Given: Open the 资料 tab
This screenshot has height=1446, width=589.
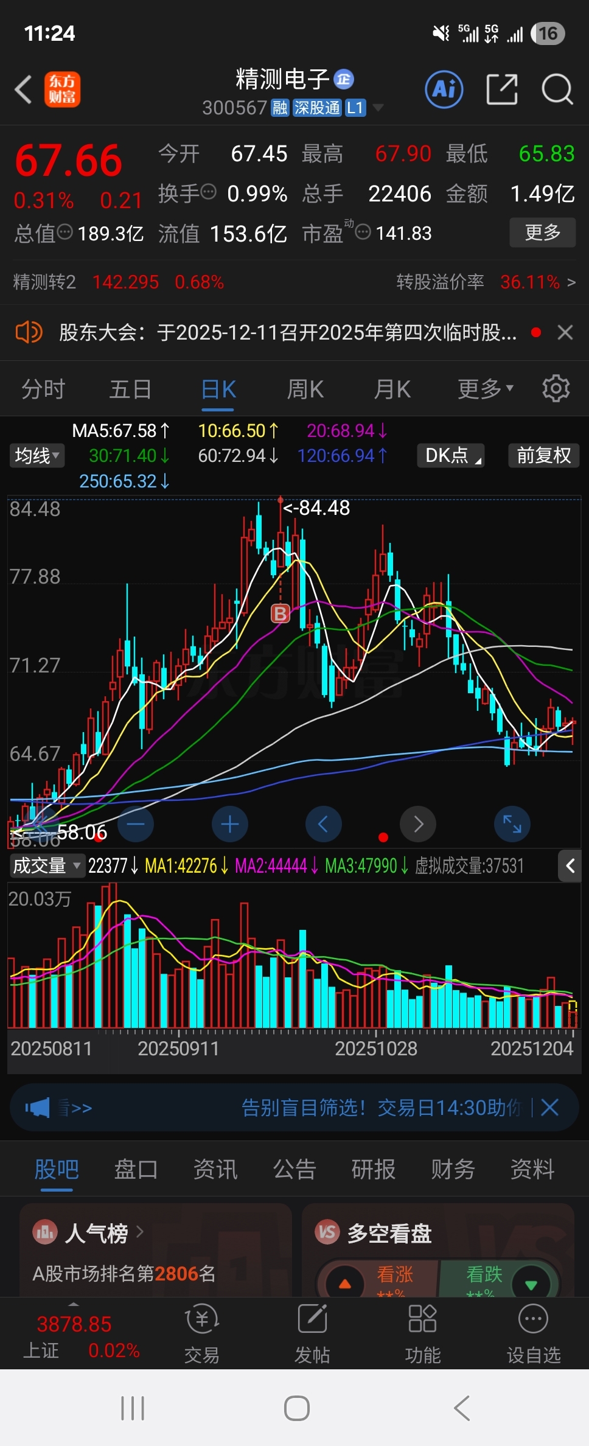Looking at the screenshot, I should (x=532, y=1169).
